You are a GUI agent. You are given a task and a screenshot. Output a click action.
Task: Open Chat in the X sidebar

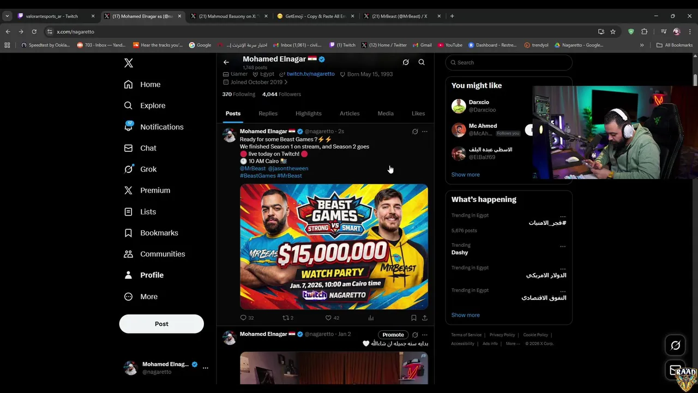click(x=140, y=148)
